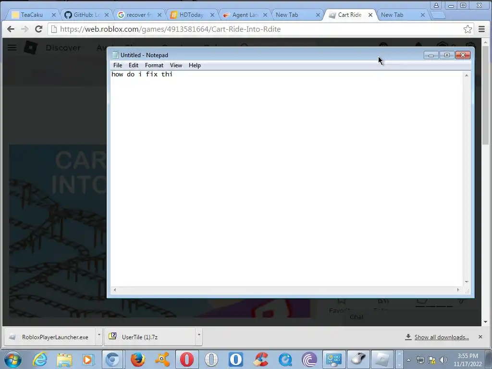Screen dimensions: 492x369
Task: Open the Notepad View menu
Action: 176,65
